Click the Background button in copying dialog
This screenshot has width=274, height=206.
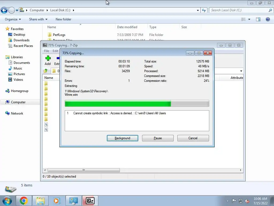click(123, 138)
